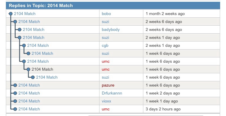Open the cgb author link
This screenshot has height=116, width=226.
pyautogui.click(x=105, y=46)
